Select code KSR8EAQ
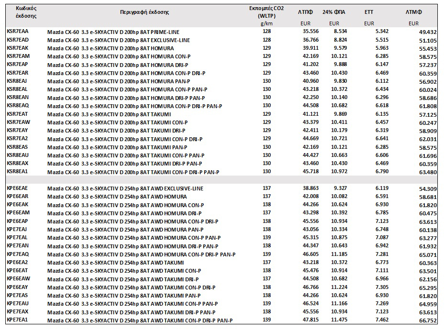Image resolution: width=445 pixels, height=332 pixels. click(18, 105)
